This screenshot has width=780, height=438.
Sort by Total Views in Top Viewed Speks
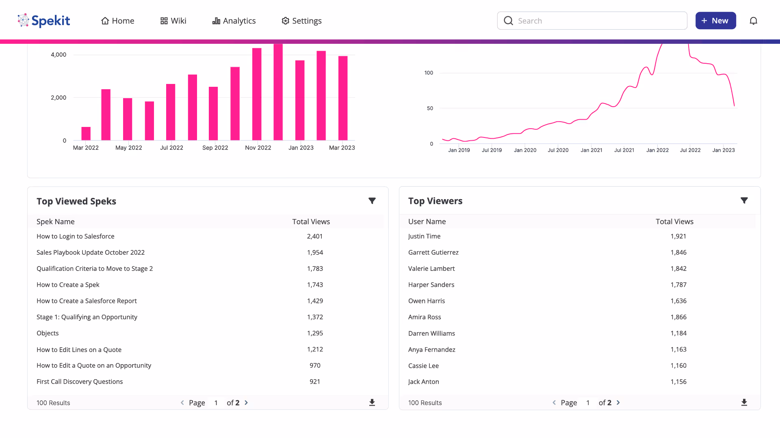[311, 221]
